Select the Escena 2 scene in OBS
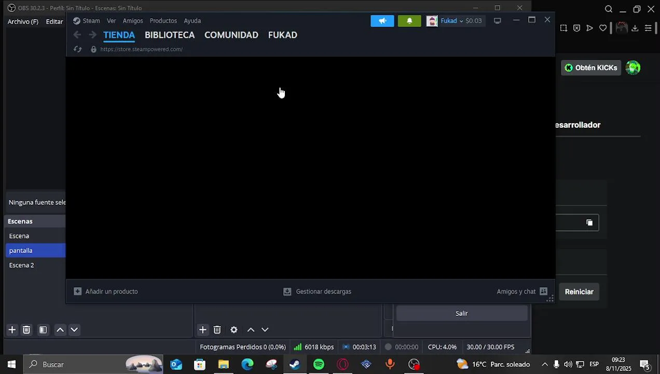Image resolution: width=660 pixels, height=374 pixels. click(x=35, y=265)
